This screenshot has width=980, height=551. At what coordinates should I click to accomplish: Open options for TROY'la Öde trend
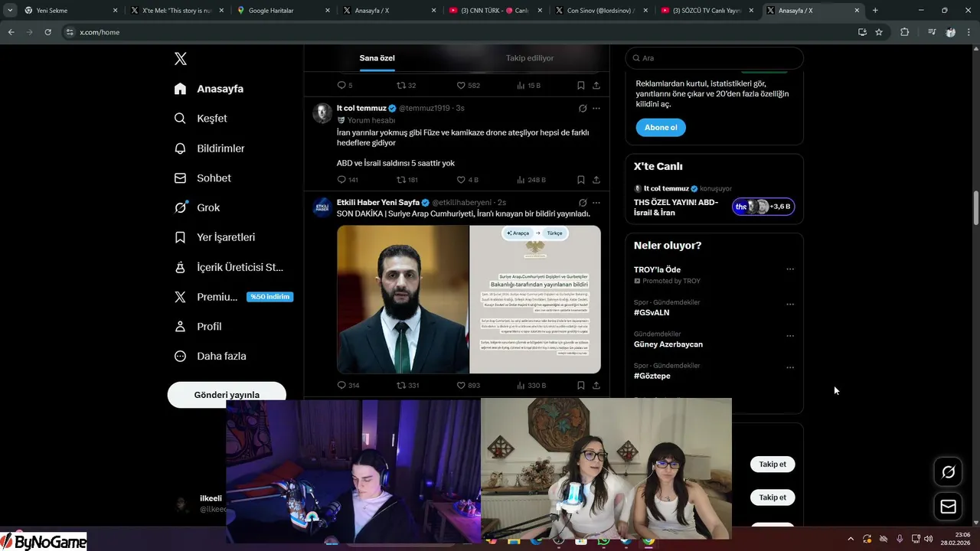pos(790,269)
